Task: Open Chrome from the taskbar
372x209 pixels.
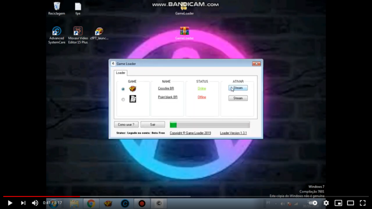Action: (x=91, y=203)
